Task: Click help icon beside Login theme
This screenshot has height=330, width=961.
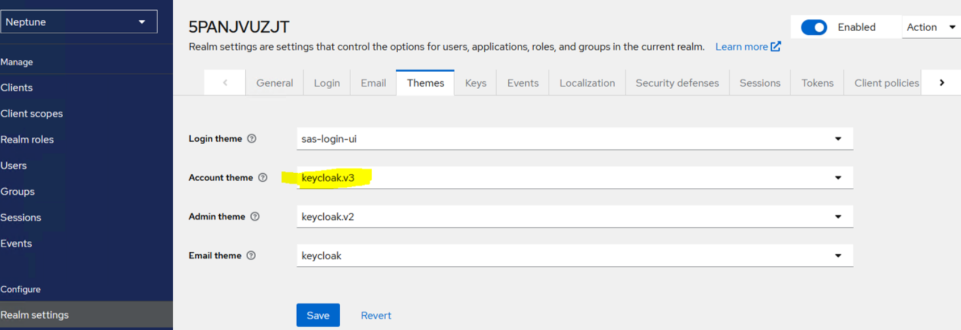Action: [252, 139]
